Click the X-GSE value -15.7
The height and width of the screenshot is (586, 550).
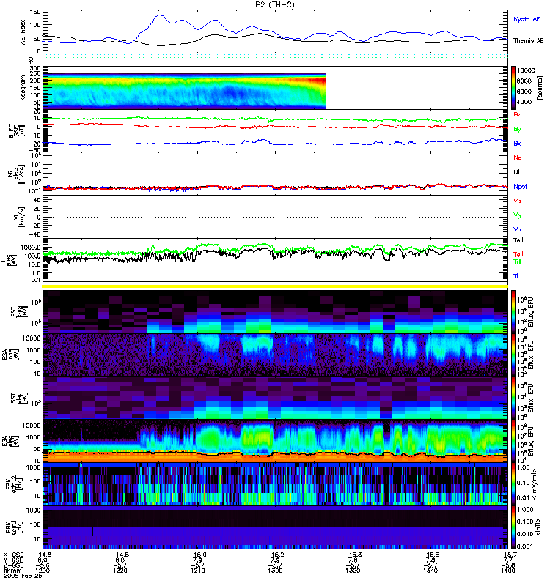tap(507, 555)
